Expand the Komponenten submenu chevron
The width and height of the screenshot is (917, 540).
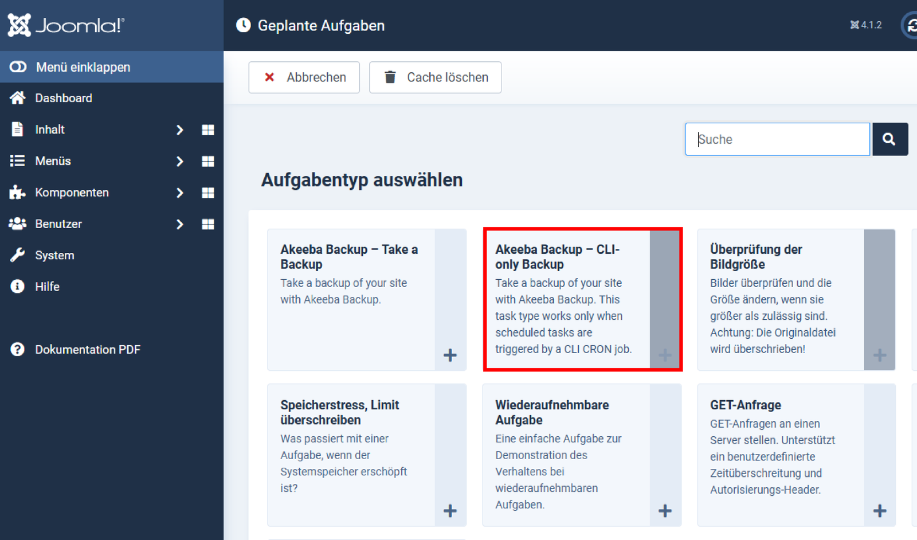179,193
